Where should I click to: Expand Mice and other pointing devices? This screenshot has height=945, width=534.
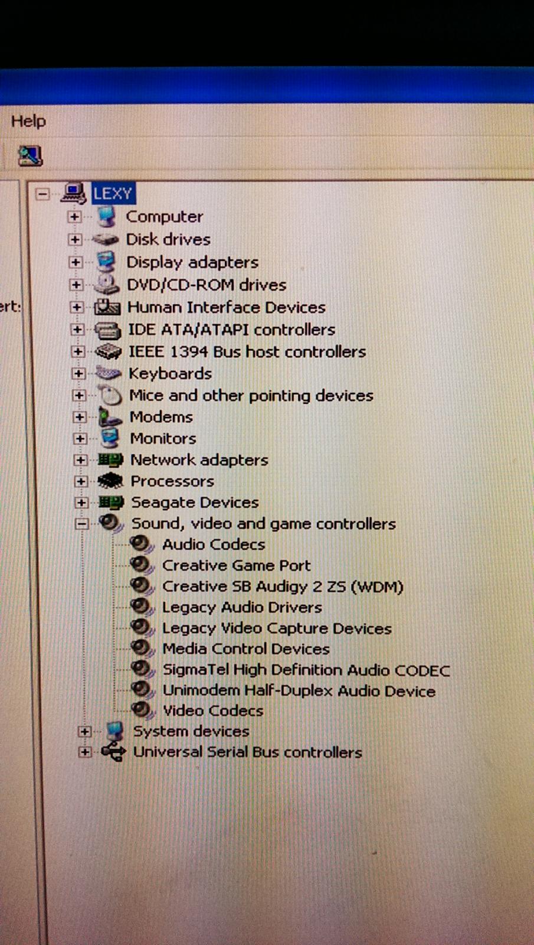[78, 395]
